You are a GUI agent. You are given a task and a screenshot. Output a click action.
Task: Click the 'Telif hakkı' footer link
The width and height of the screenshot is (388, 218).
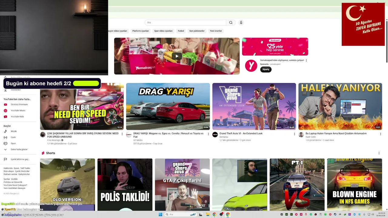click(x=25, y=168)
